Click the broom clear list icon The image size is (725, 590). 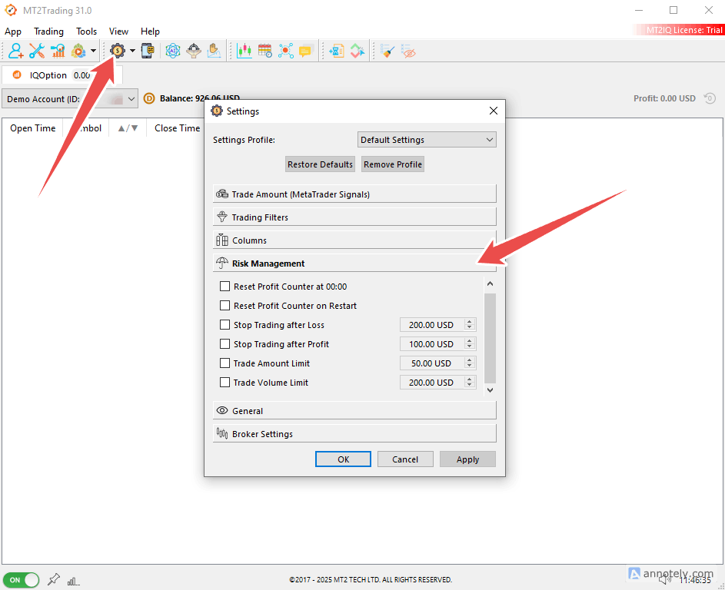pos(387,51)
